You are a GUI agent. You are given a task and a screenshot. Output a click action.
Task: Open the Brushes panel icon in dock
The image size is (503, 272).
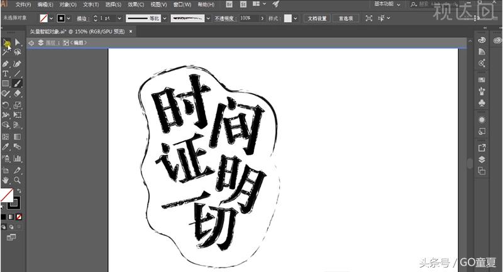(x=482, y=91)
